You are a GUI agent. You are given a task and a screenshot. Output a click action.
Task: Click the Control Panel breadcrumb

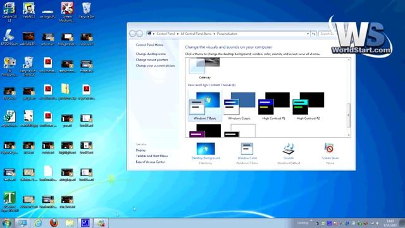pos(166,34)
